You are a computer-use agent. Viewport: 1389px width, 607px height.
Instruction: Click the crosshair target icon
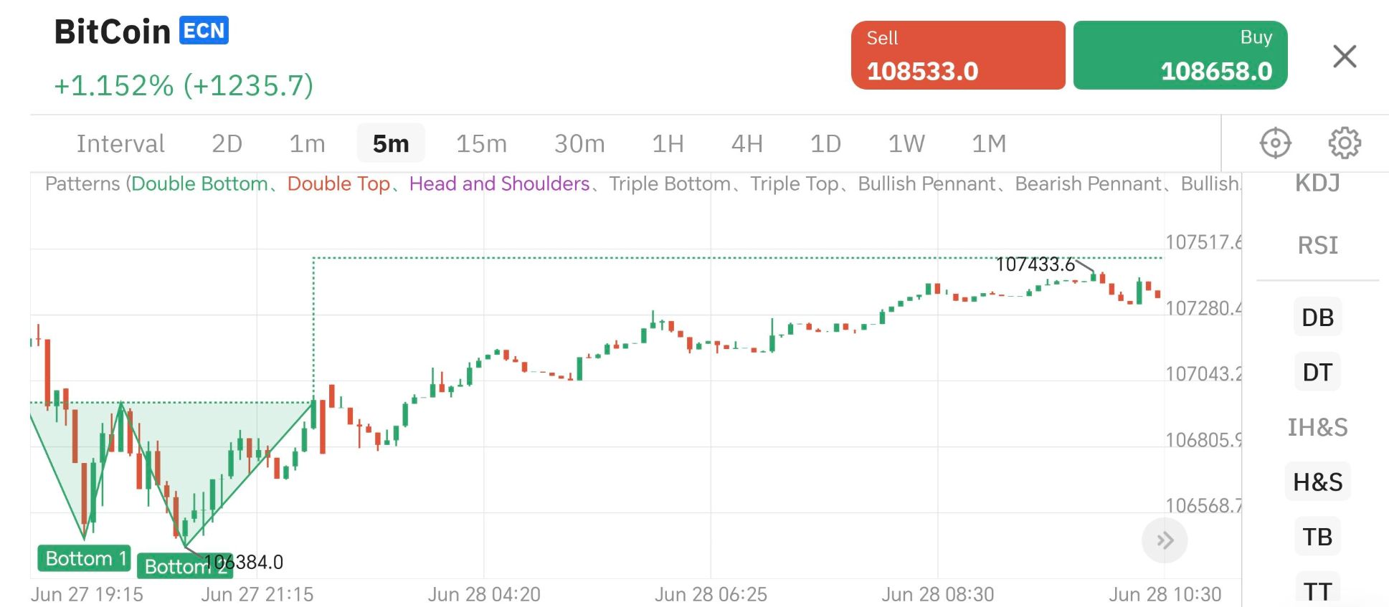coord(1275,143)
